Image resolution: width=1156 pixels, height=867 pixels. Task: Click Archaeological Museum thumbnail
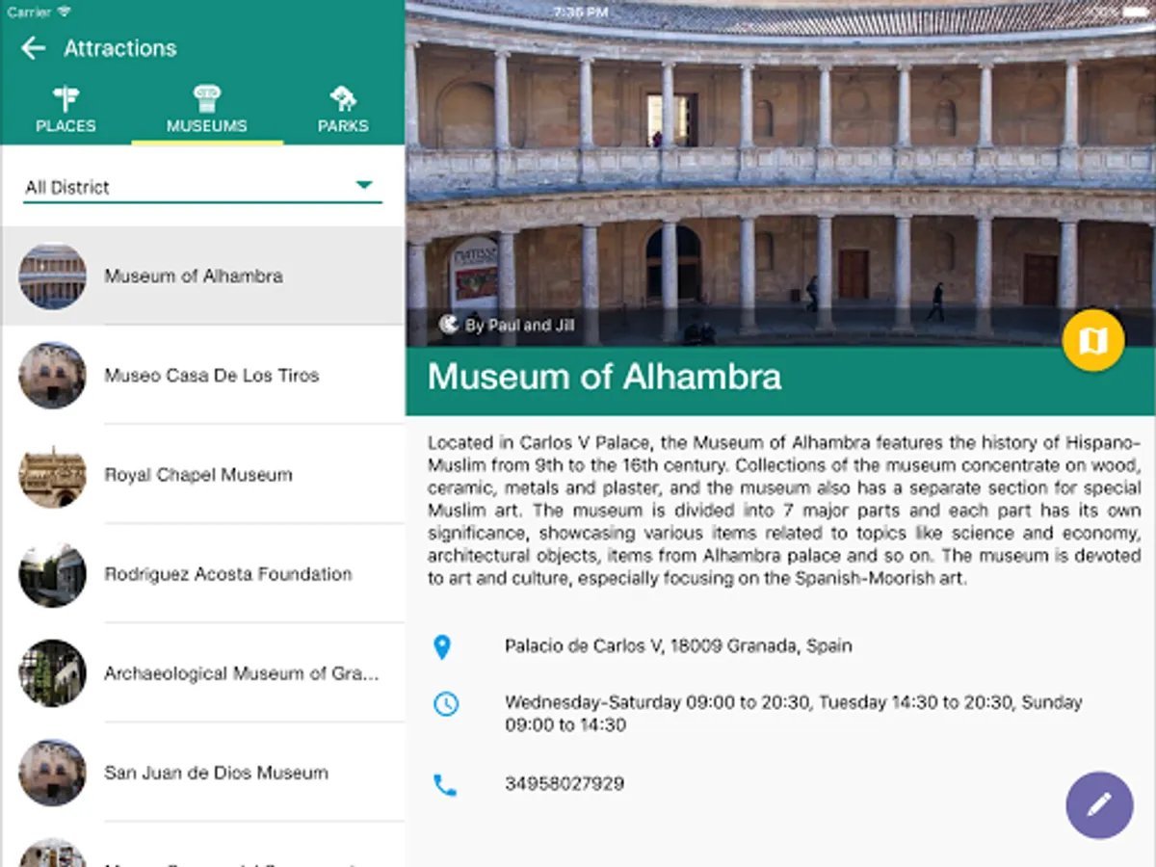pyautogui.click(x=53, y=672)
